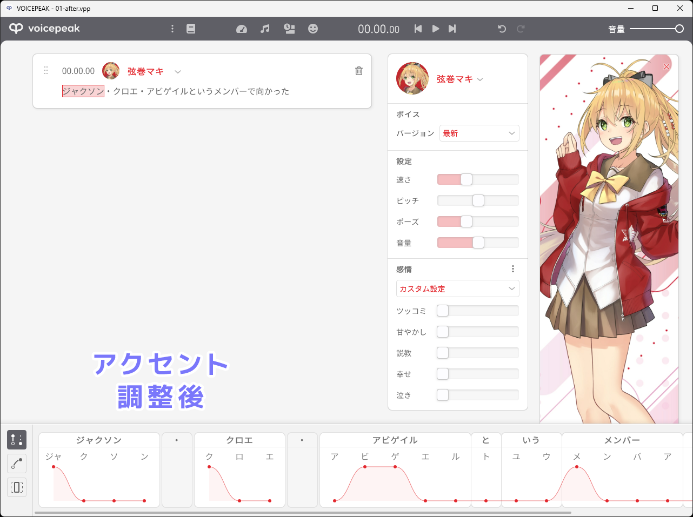693x517 pixels.
Task: Click the 速さ speed slider
Action: click(x=478, y=179)
